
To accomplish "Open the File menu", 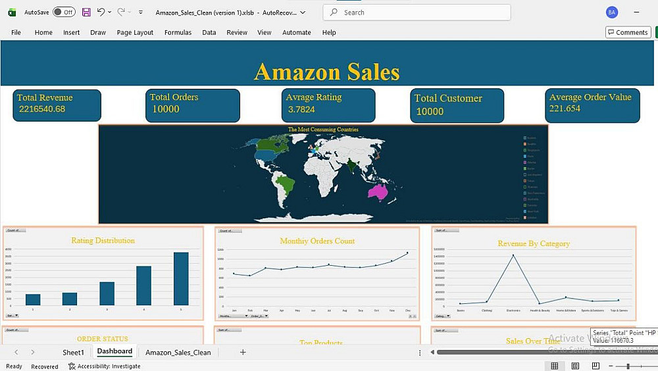I will click(x=16, y=32).
